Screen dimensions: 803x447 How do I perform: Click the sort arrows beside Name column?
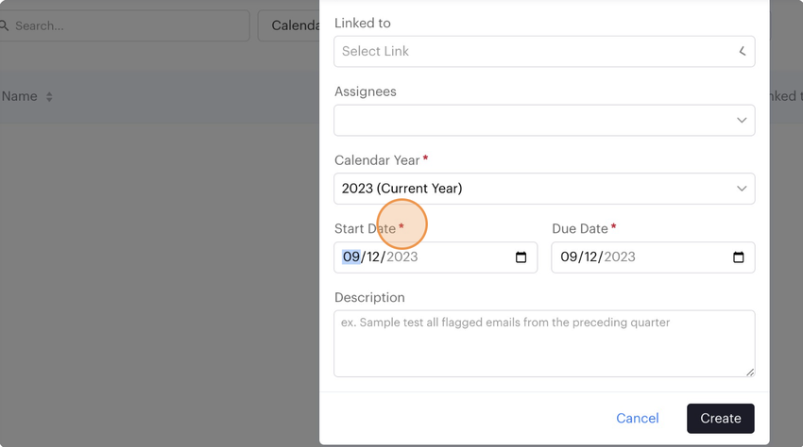click(x=49, y=97)
